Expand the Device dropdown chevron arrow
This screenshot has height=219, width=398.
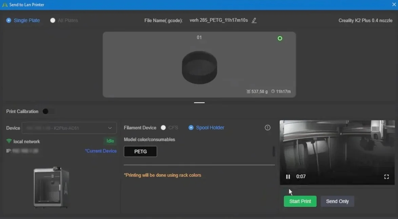coord(110,128)
